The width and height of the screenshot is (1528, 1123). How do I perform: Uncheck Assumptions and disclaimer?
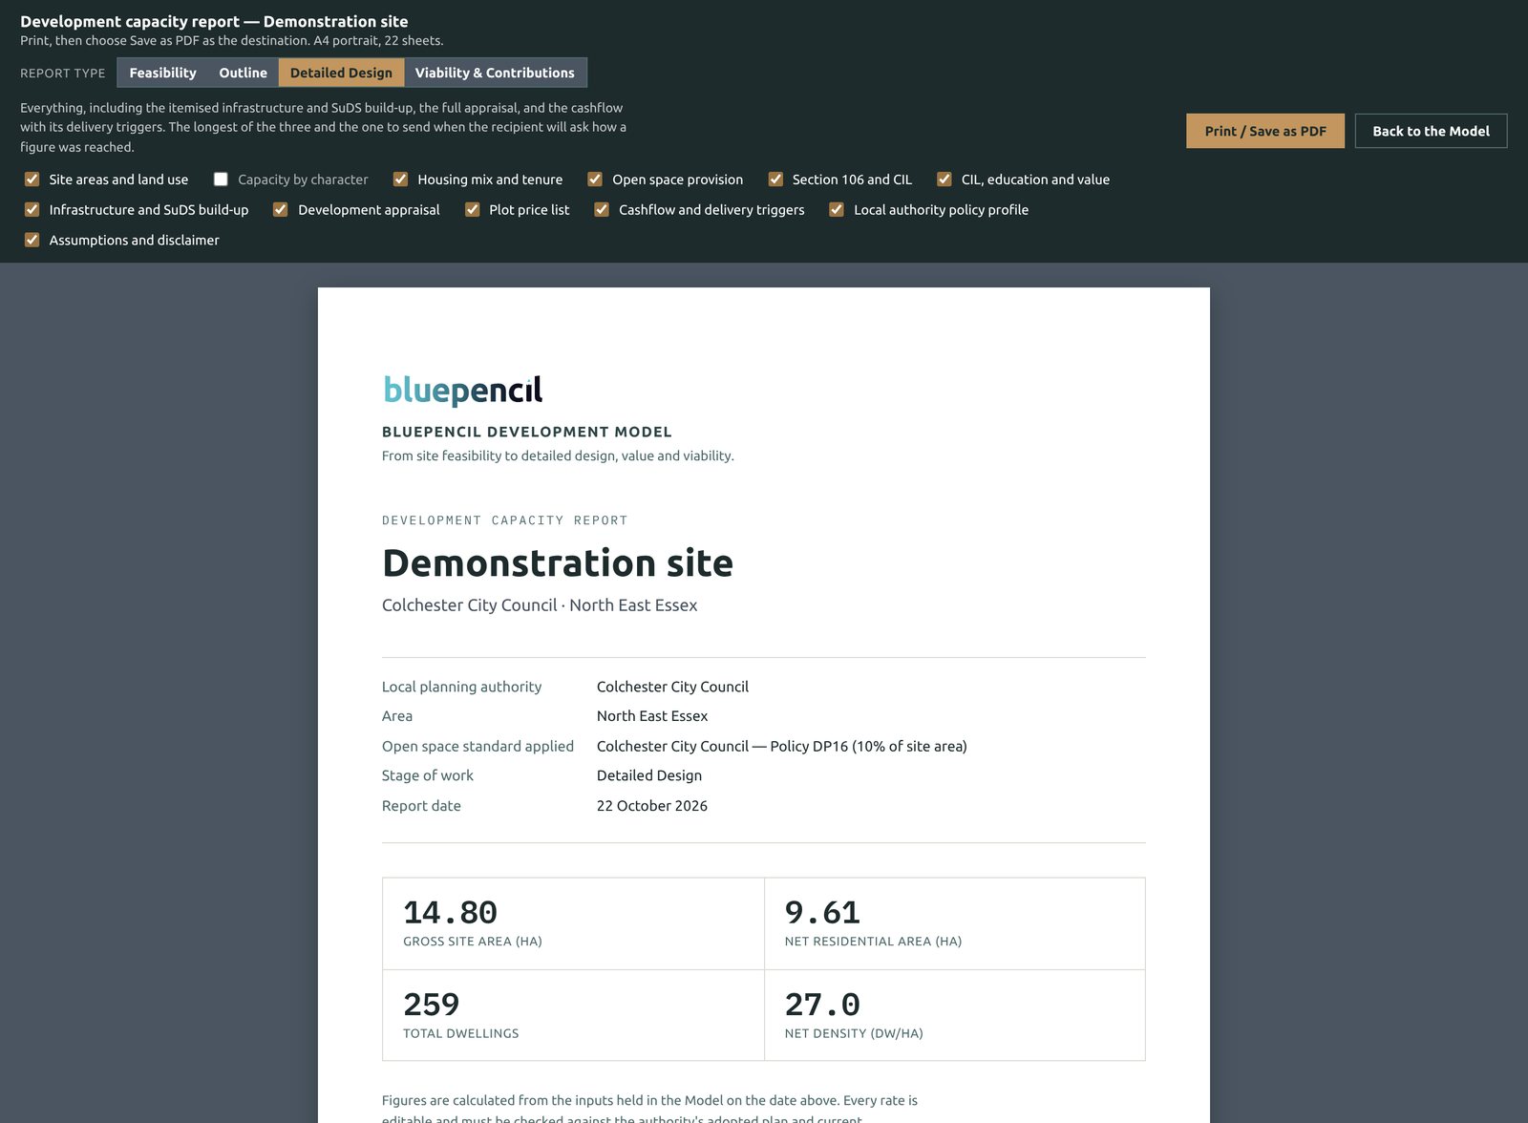[x=32, y=241]
